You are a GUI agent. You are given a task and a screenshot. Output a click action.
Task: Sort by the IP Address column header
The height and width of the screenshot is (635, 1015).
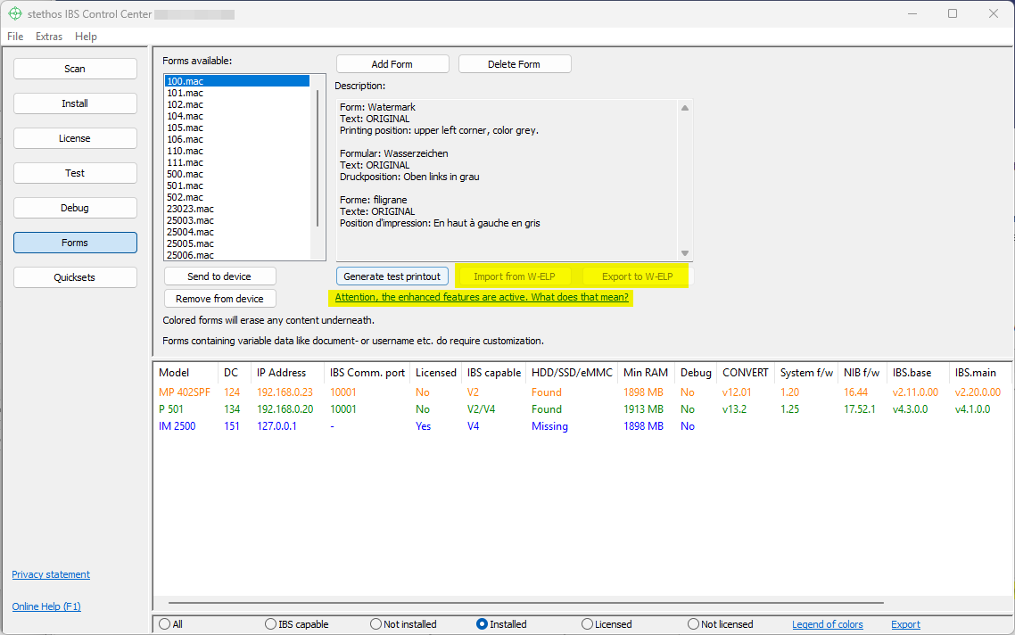(x=281, y=373)
